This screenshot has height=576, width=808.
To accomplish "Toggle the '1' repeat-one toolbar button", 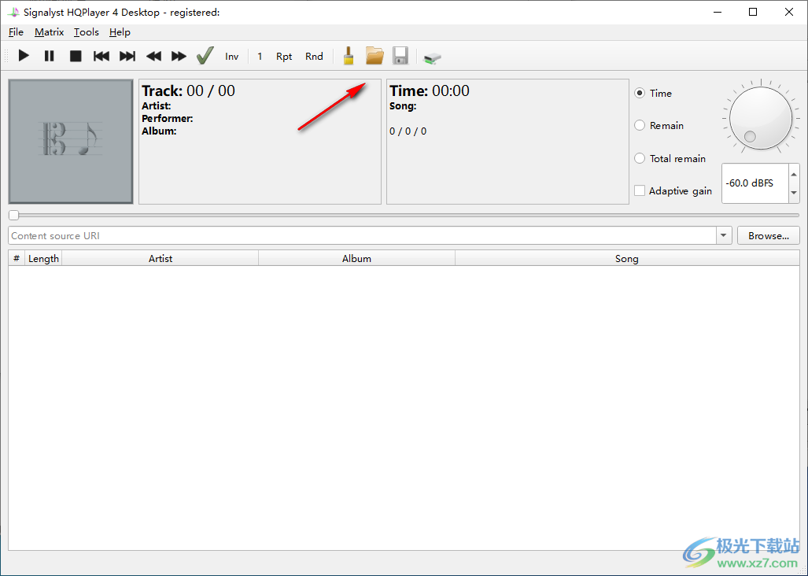I will 260,56.
